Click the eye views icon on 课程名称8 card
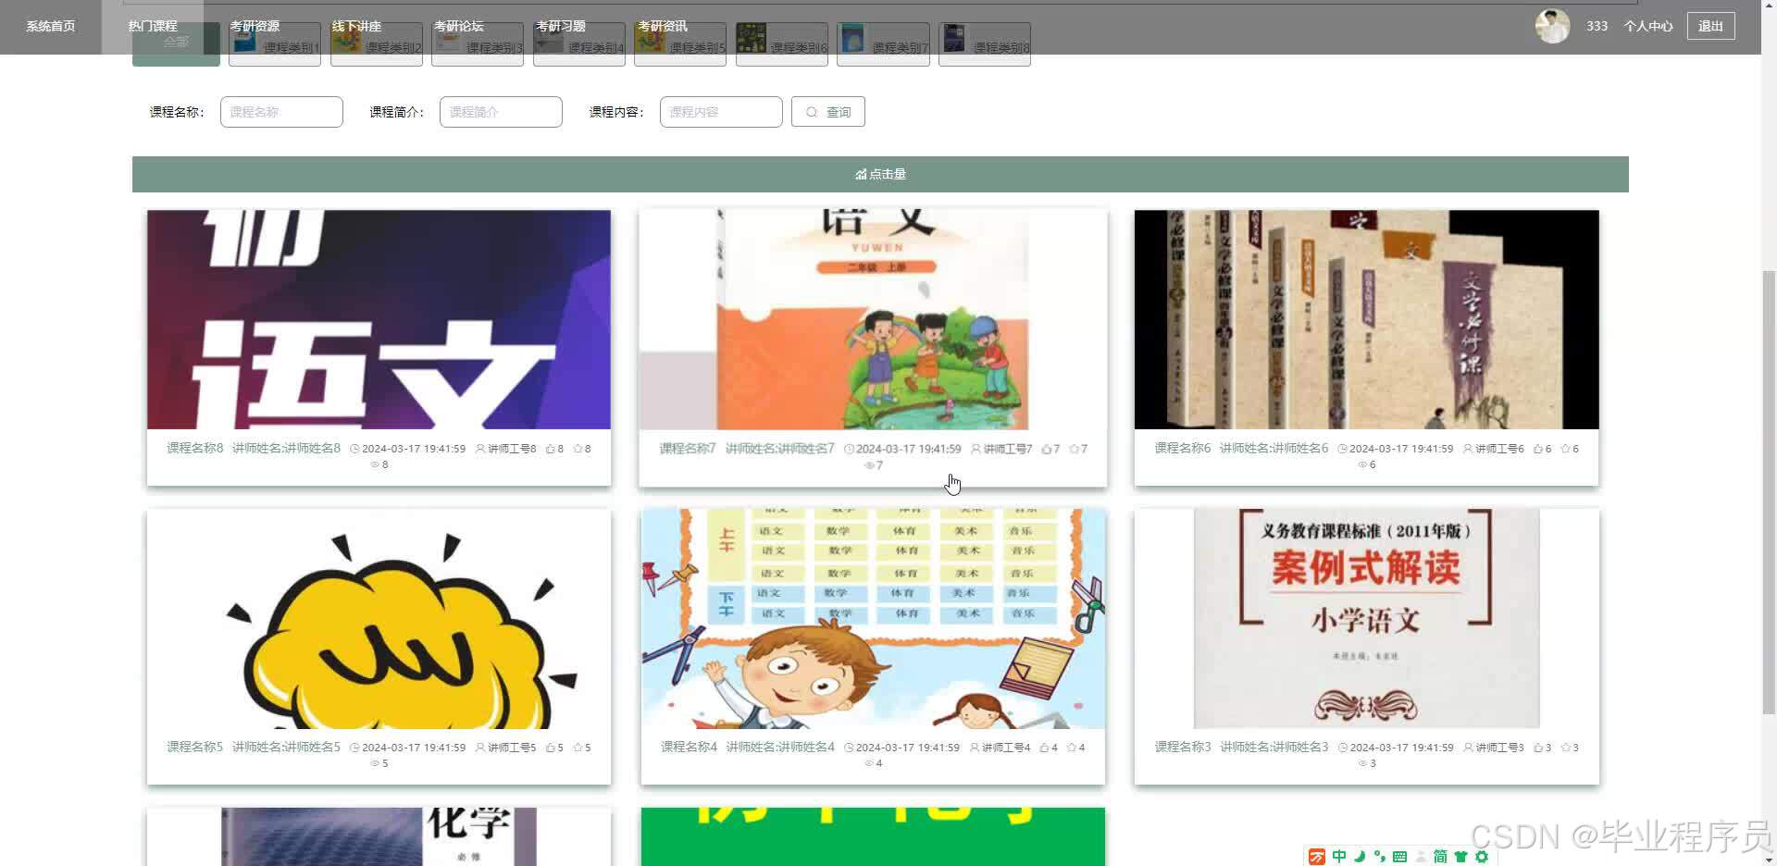Screen dimensions: 1777x866 point(375,464)
